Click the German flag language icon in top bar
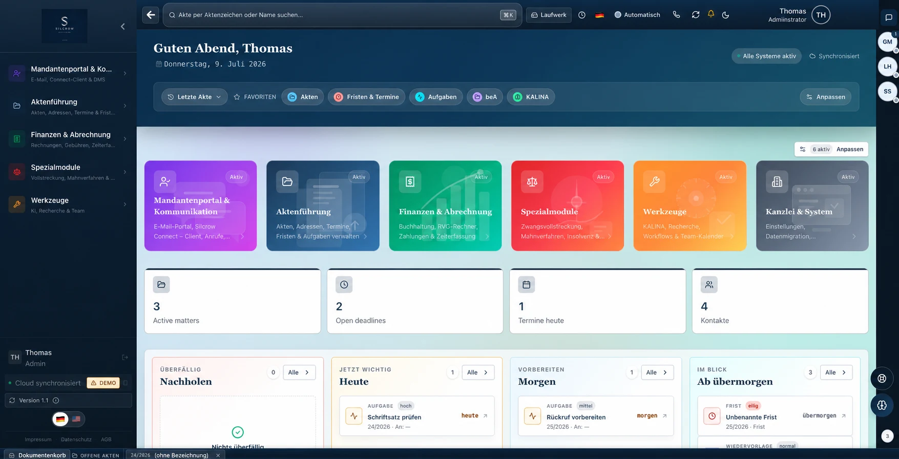This screenshot has height=459, width=899. click(x=599, y=15)
